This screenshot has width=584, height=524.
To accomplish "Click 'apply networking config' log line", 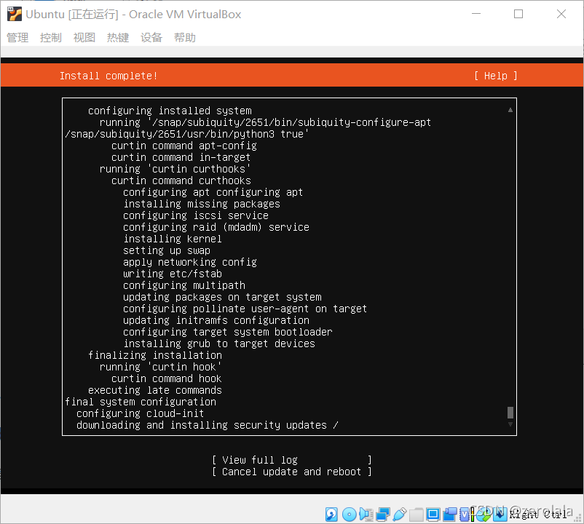I will click(190, 262).
